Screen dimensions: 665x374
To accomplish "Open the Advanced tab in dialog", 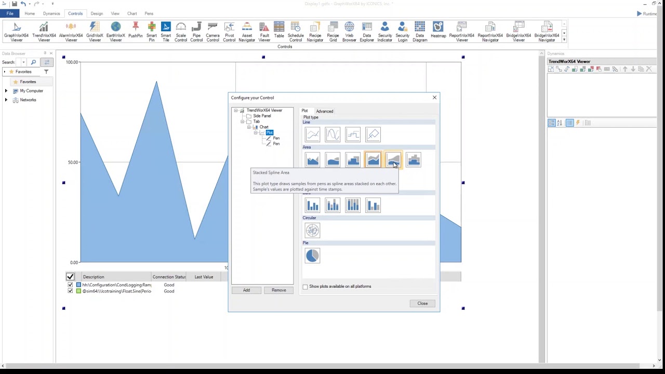I will 325,111.
